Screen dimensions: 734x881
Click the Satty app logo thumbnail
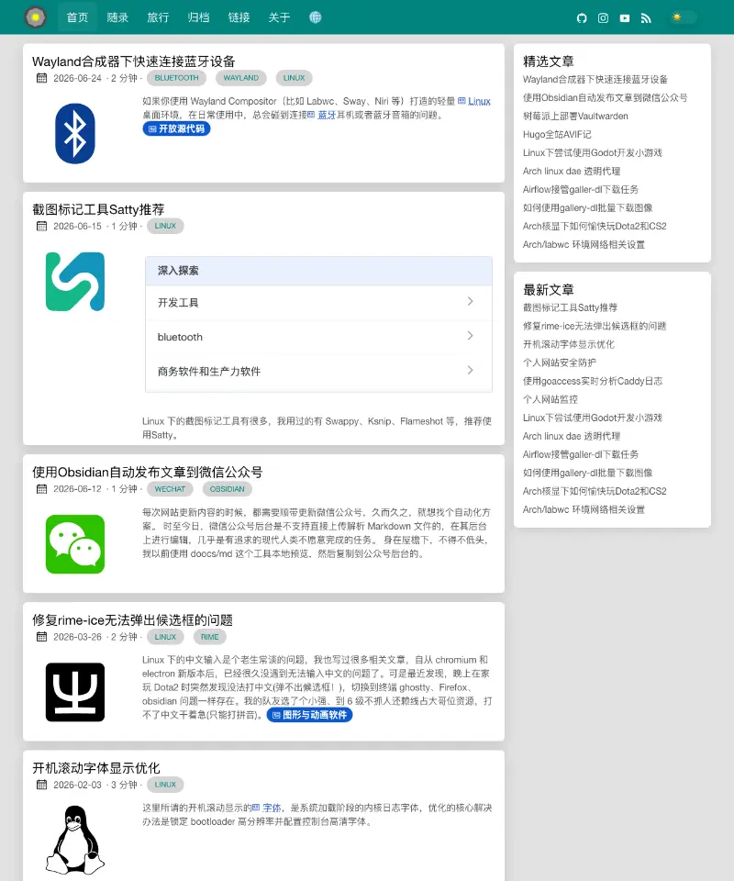pyautogui.click(x=75, y=282)
